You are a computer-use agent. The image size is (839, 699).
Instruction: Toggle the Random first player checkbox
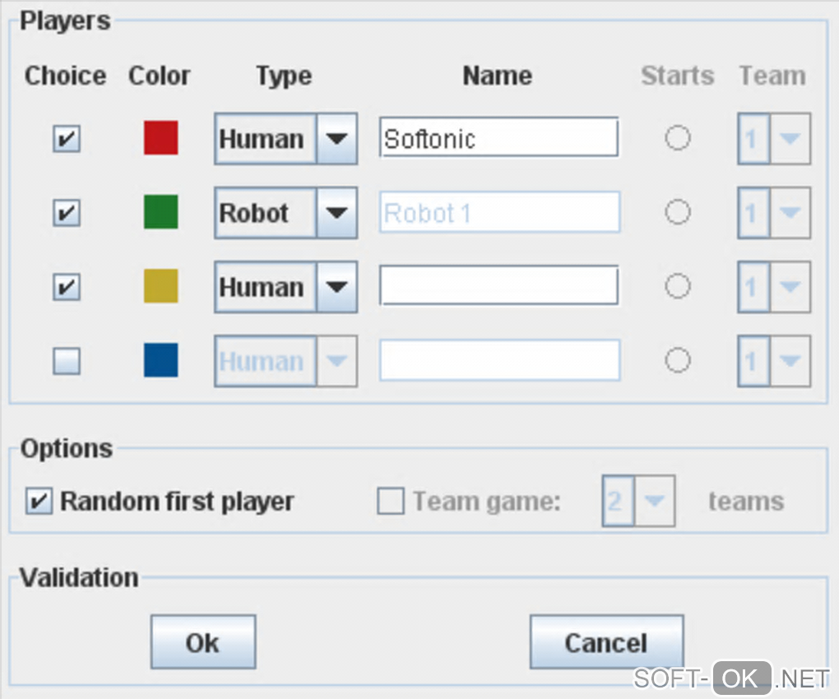[39, 501]
